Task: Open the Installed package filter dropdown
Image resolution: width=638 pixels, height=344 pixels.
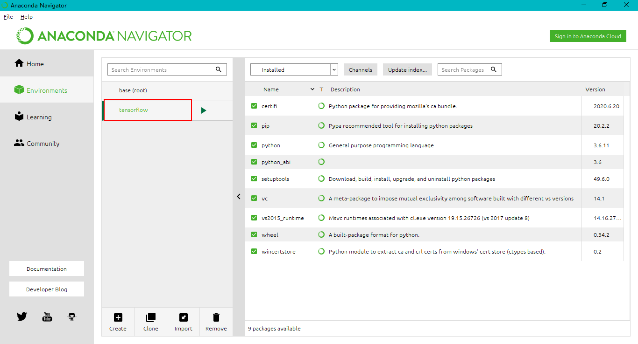Action: [x=294, y=69]
